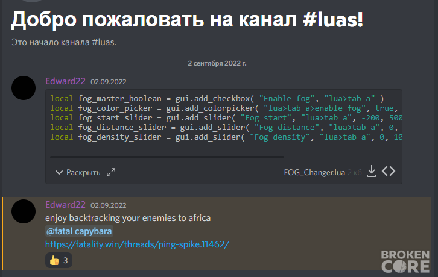
Task: Click the fog_master_boolean code line
Action: point(217,99)
